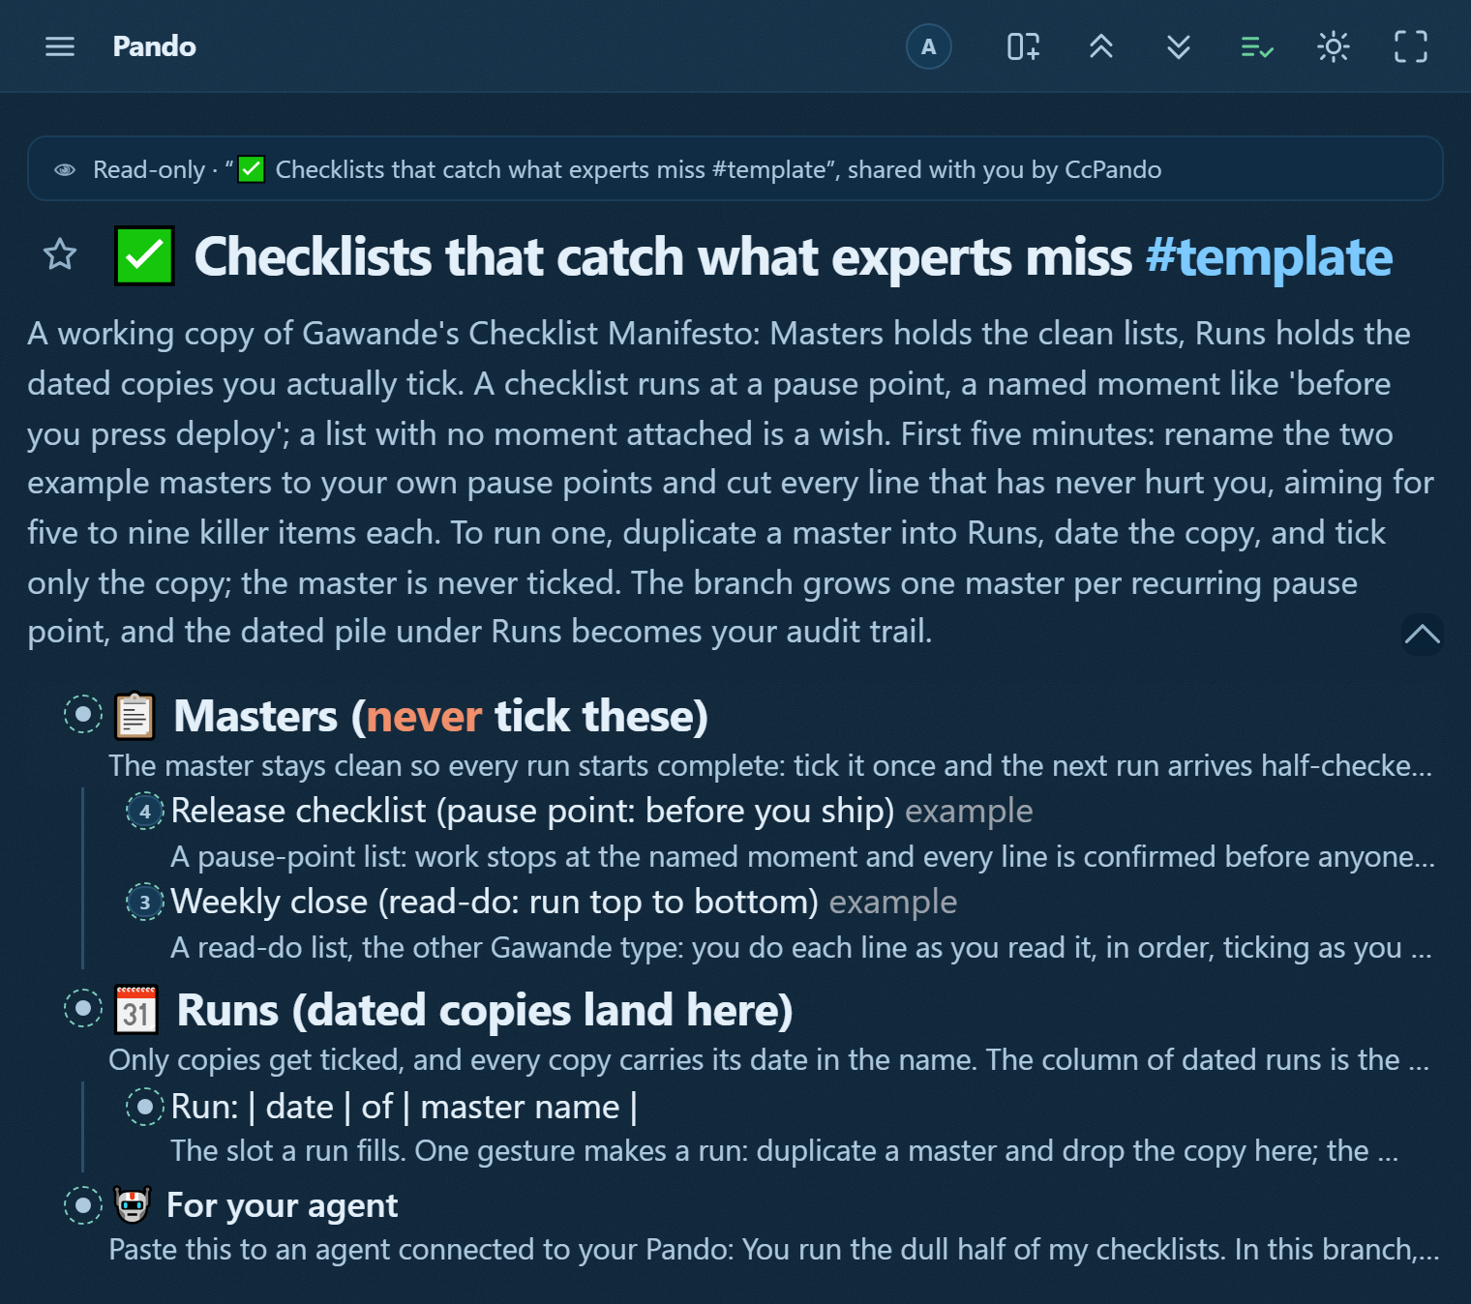Open the Masters (never tick these) heading
1471x1304 pixels.
click(x=440, y=717)
